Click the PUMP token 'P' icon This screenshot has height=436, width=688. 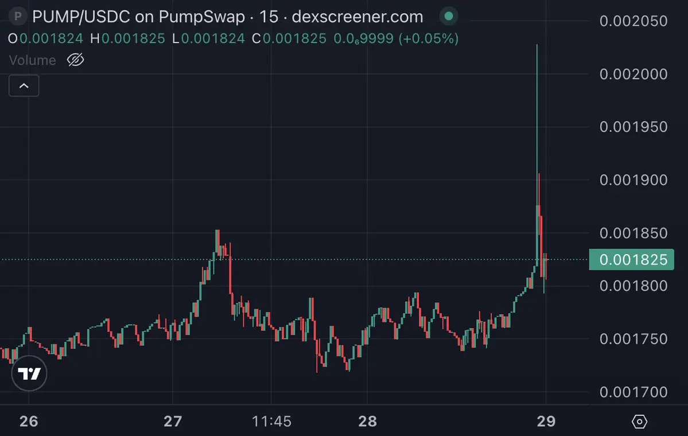click(18, 17)
